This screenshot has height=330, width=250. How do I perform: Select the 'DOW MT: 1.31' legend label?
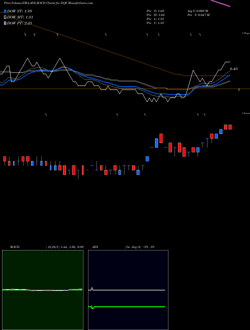click(x=20, y=17)
